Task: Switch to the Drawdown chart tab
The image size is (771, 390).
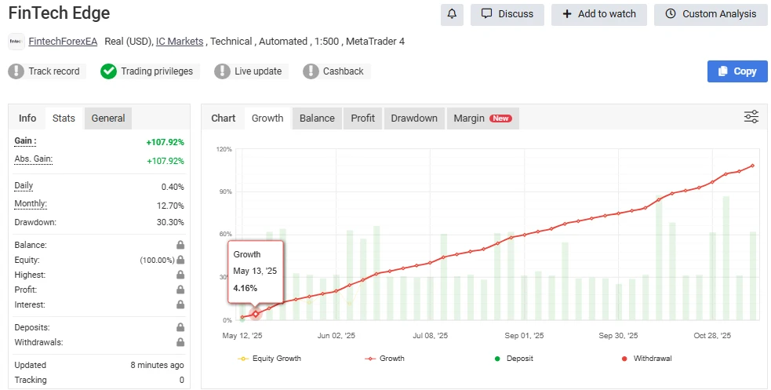Action: pyautogui.click(x=413, y=118)
